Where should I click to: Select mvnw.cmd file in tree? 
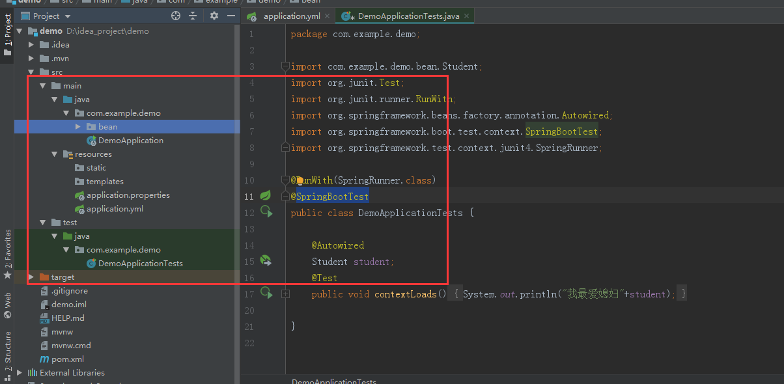click(71, 345)
